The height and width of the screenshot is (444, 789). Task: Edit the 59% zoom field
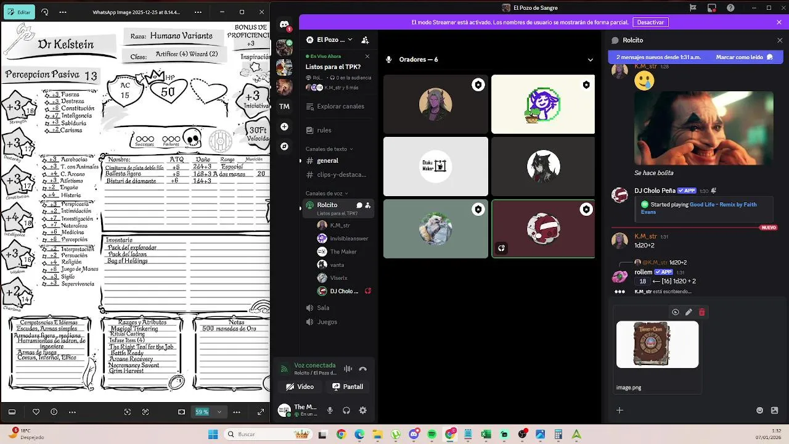coord(202,412)
